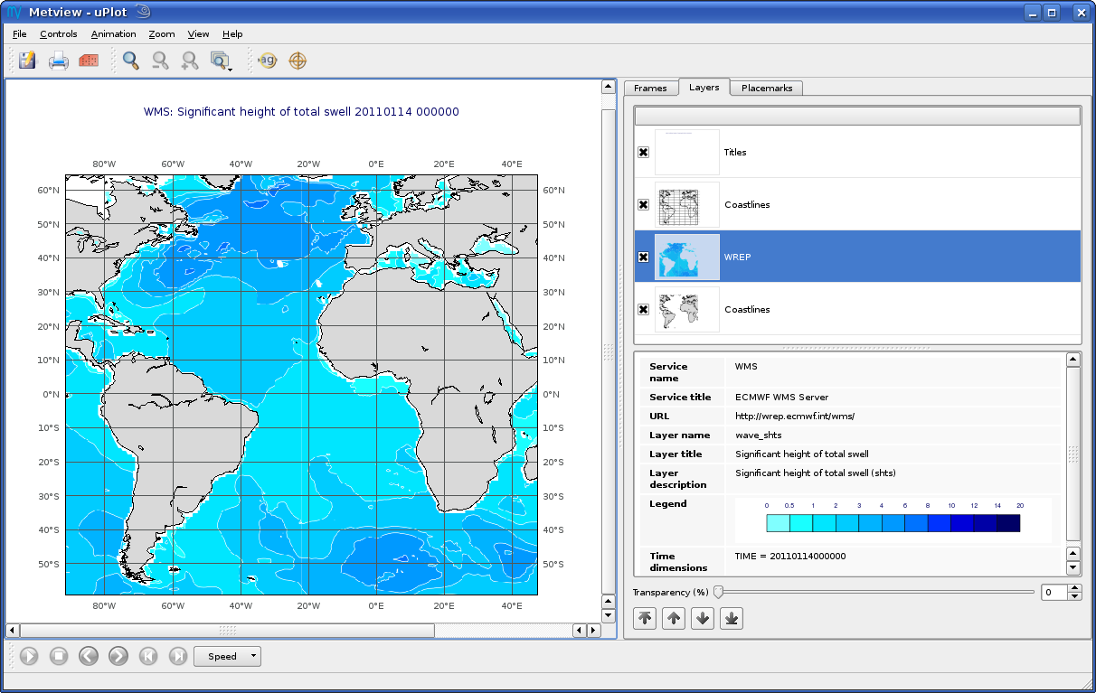
Task: Click the zoom out magnifier icon
Action: pos(160,61)
